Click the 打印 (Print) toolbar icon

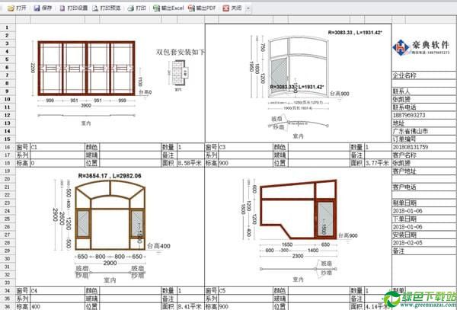[138, 6]
